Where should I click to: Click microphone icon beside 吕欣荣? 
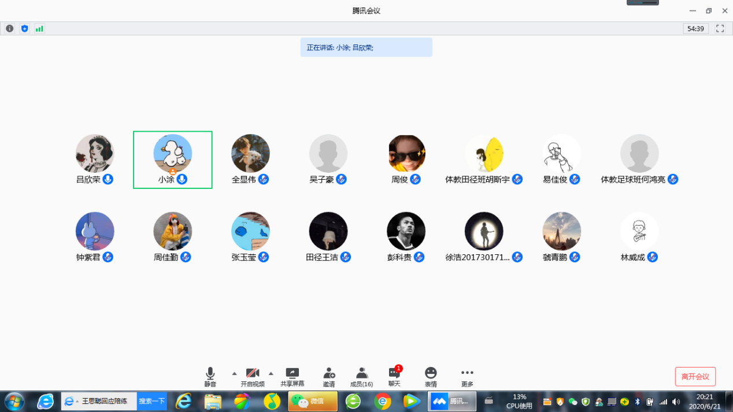point(108,179)
